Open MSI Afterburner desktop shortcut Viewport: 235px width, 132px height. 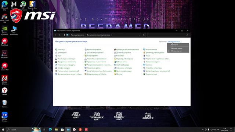[x=23, y=6]
